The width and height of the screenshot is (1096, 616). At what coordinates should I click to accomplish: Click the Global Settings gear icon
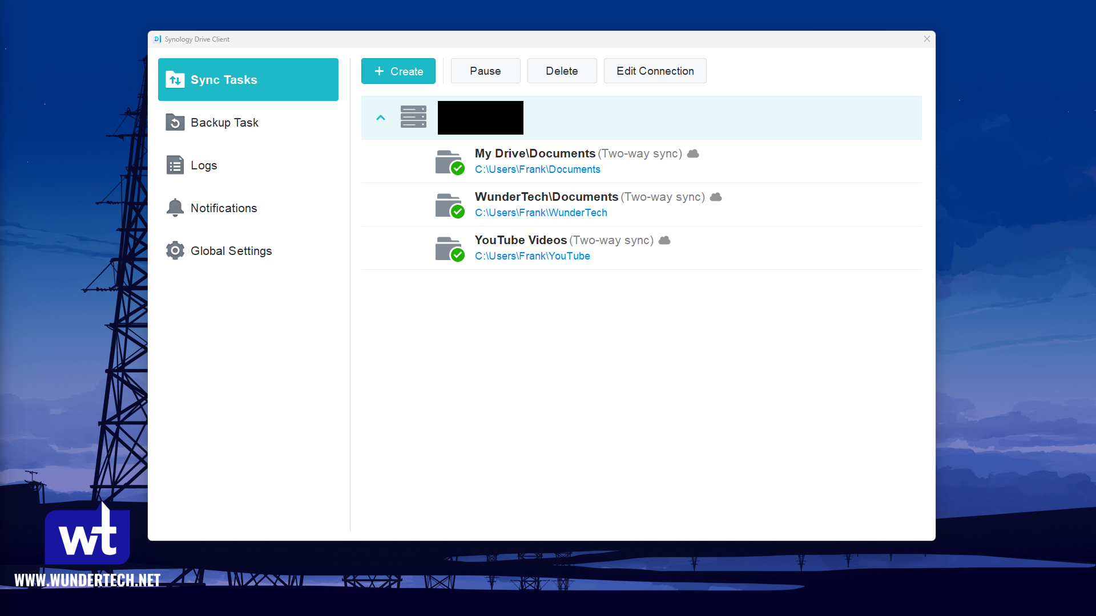[x=175, y=250]
